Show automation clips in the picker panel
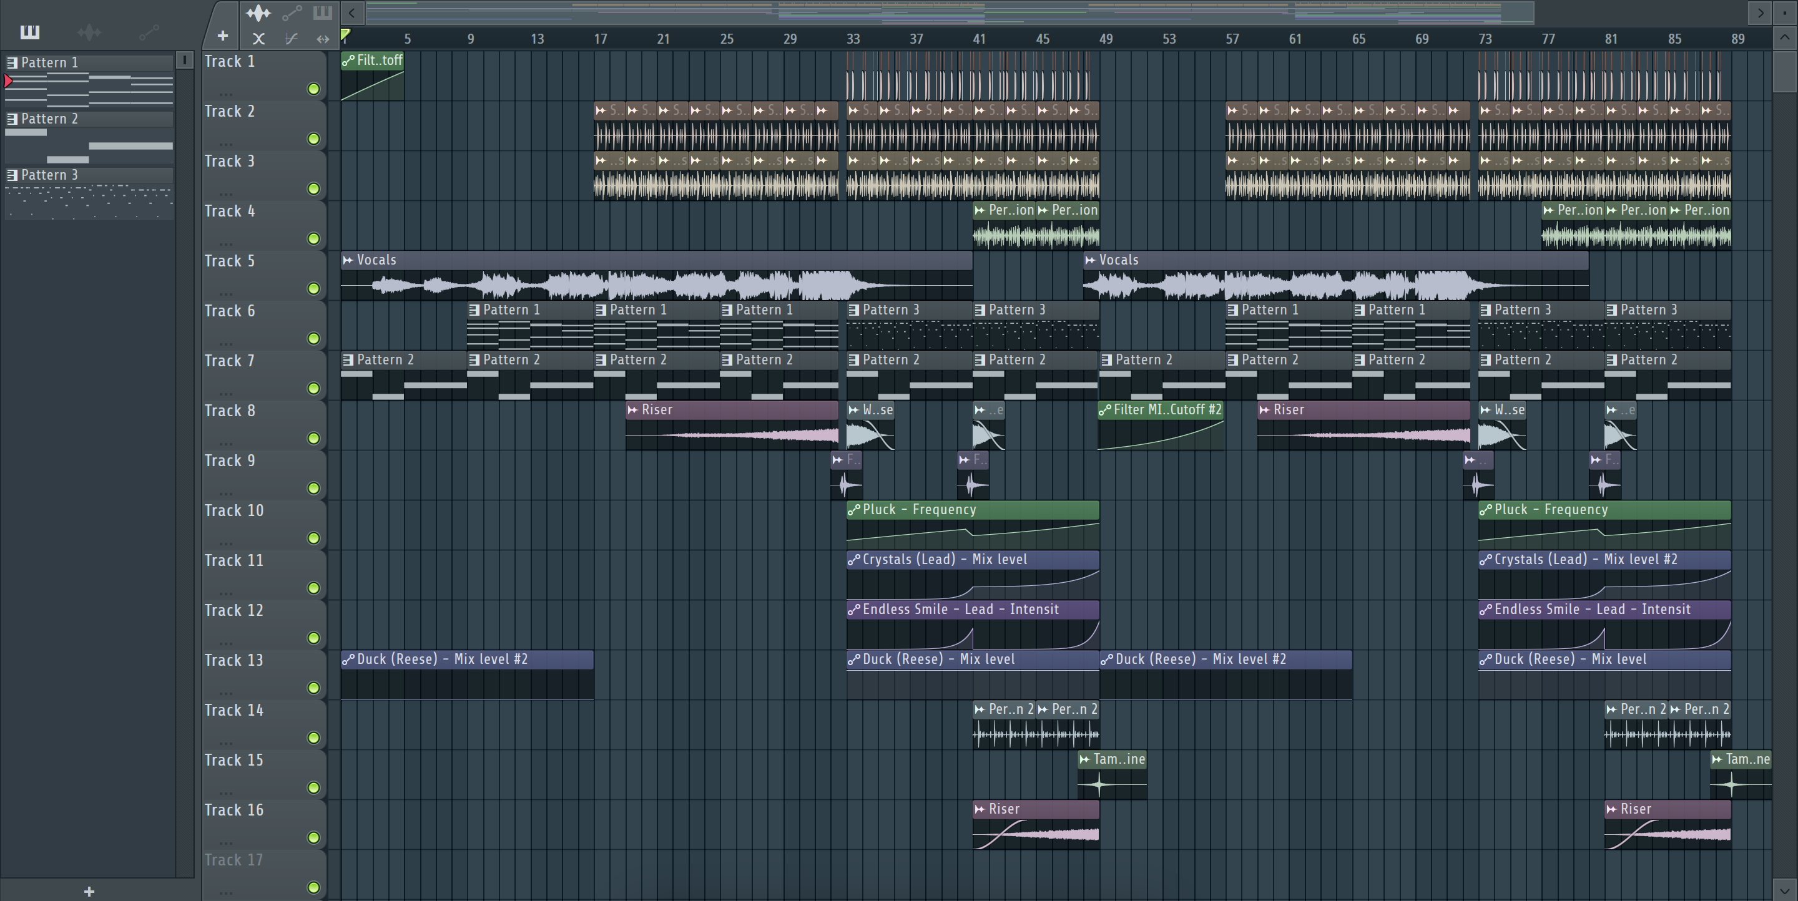 (149, 32)
